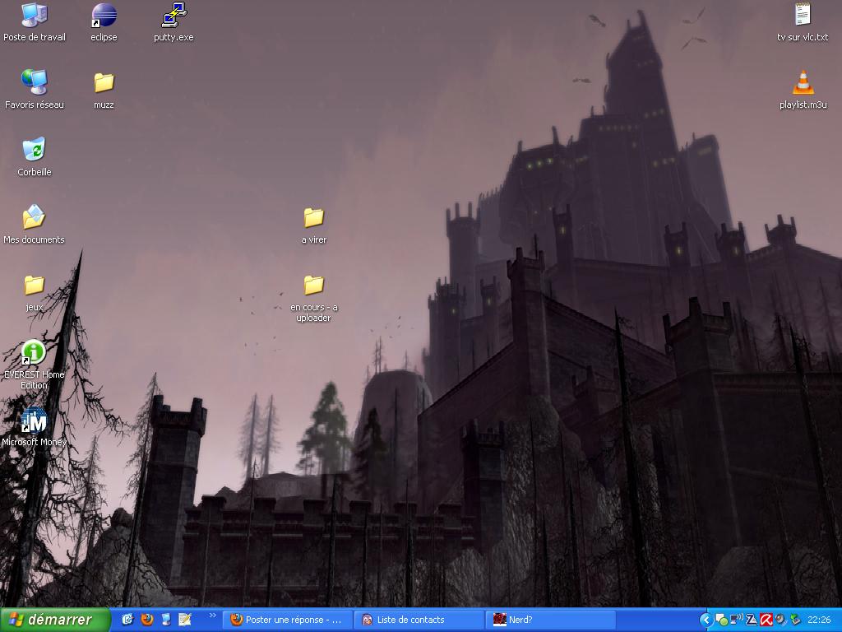The height and width of the screenshot is (632, 842).
Task: Select the playlist.m3u VLC file
Action: (x=803, y=90)
